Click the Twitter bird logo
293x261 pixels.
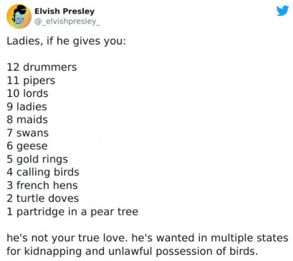pos(283,11)
